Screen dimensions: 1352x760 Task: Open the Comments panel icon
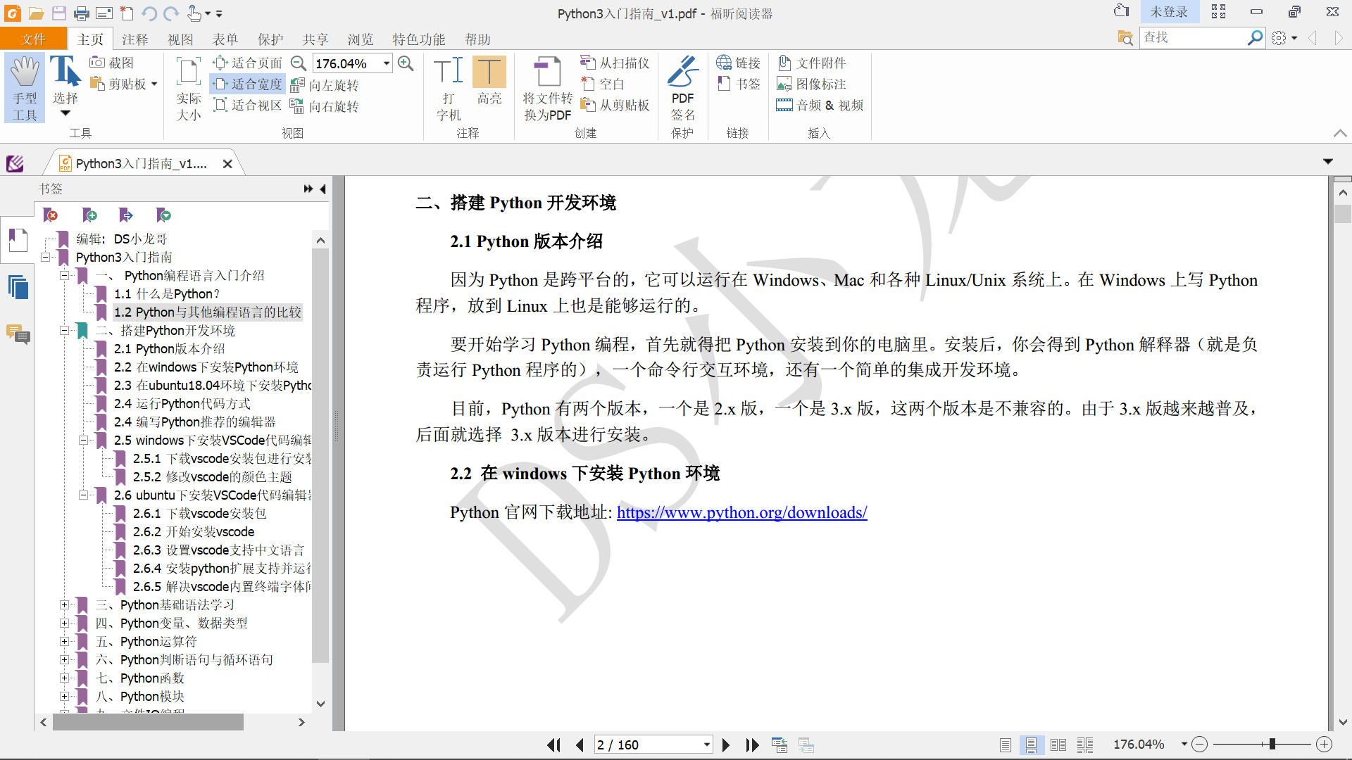pos(18,334)
